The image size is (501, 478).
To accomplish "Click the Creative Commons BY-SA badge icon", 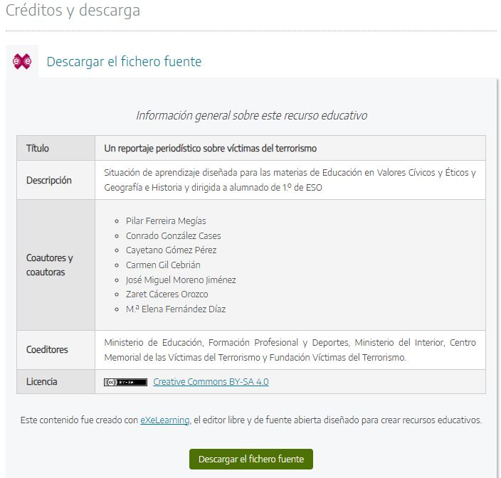I will click(x=125, y=382).
